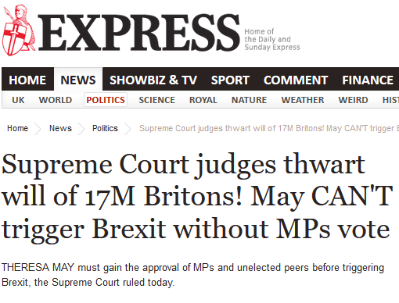Viewport: 399px width, 303px height.
Task: Click the highlighted POLITICS subcategory
Action: pos(106,100)
